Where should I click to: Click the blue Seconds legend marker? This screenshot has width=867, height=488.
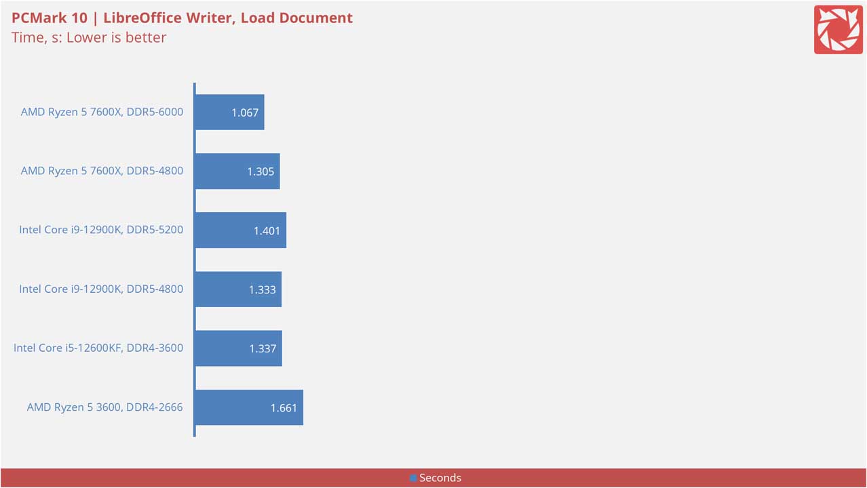[413, 478]
